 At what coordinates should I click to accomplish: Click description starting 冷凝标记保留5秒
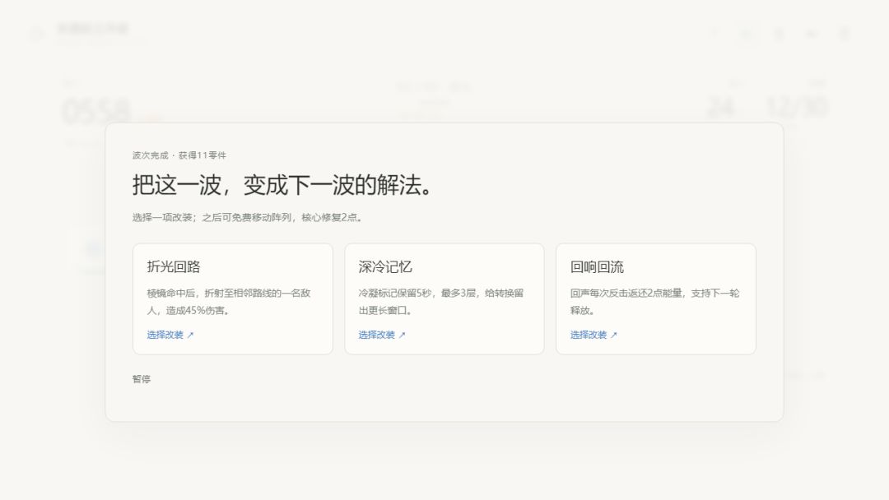(440, 302)
